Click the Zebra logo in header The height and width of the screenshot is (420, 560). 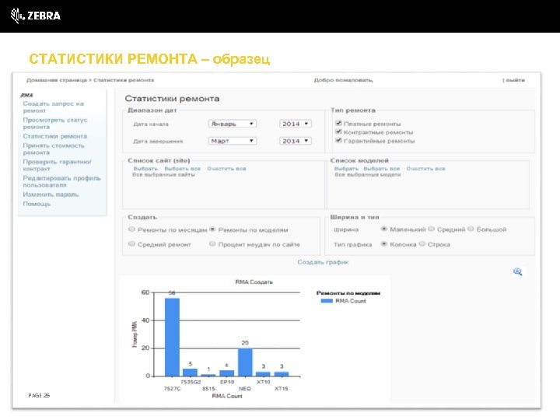click(35, 16)
